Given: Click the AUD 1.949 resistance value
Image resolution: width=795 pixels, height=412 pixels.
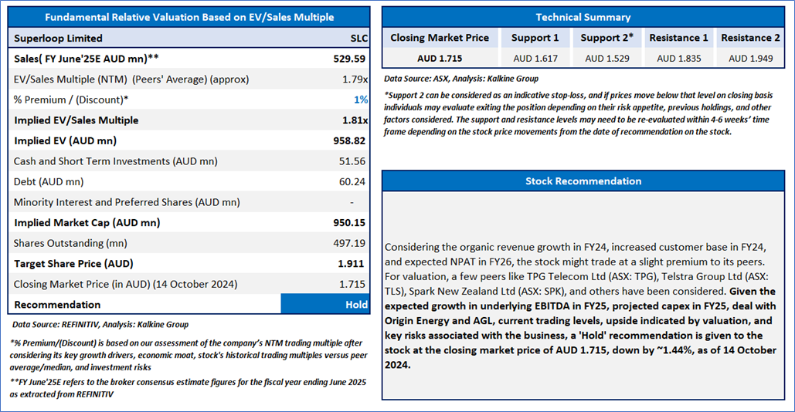Looking at the screenshot, I should pos(751,58).
